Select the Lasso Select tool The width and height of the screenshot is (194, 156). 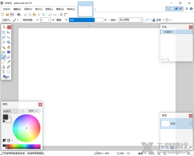(x=4, y=38)
